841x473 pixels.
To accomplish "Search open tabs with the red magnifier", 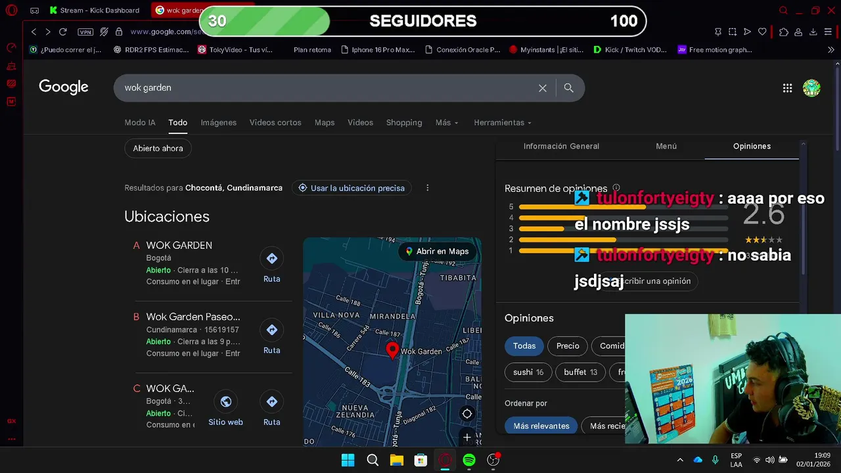I will [x=783, y=11].
